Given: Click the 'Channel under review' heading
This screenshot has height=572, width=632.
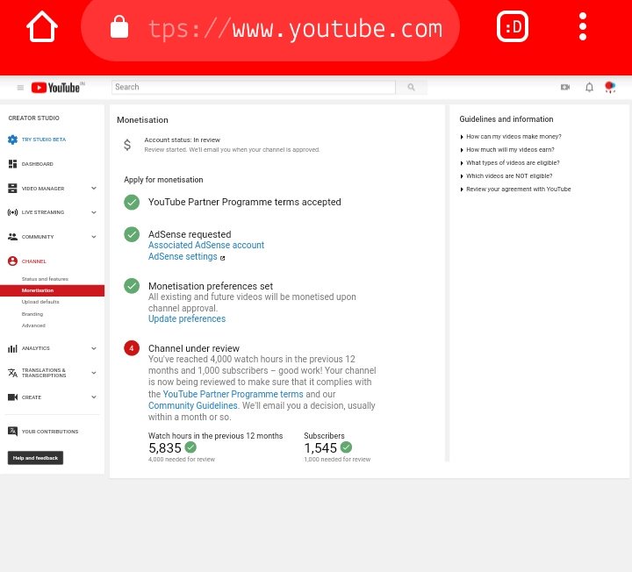Looking at the screenshot, I should click(194, 348).
